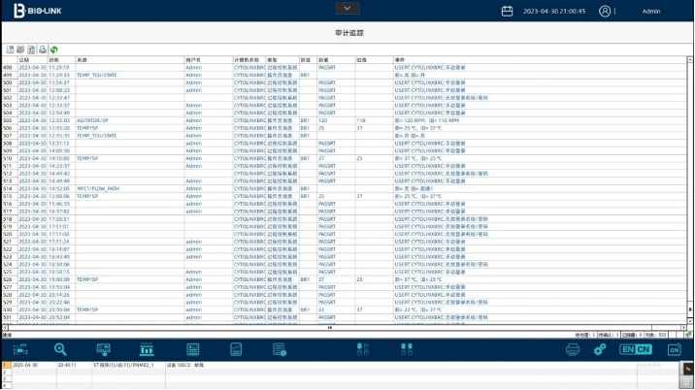The image size is (695, 390).
Task: Open the bar chart icon in bottom bar
Action: [x=147, y=349]
